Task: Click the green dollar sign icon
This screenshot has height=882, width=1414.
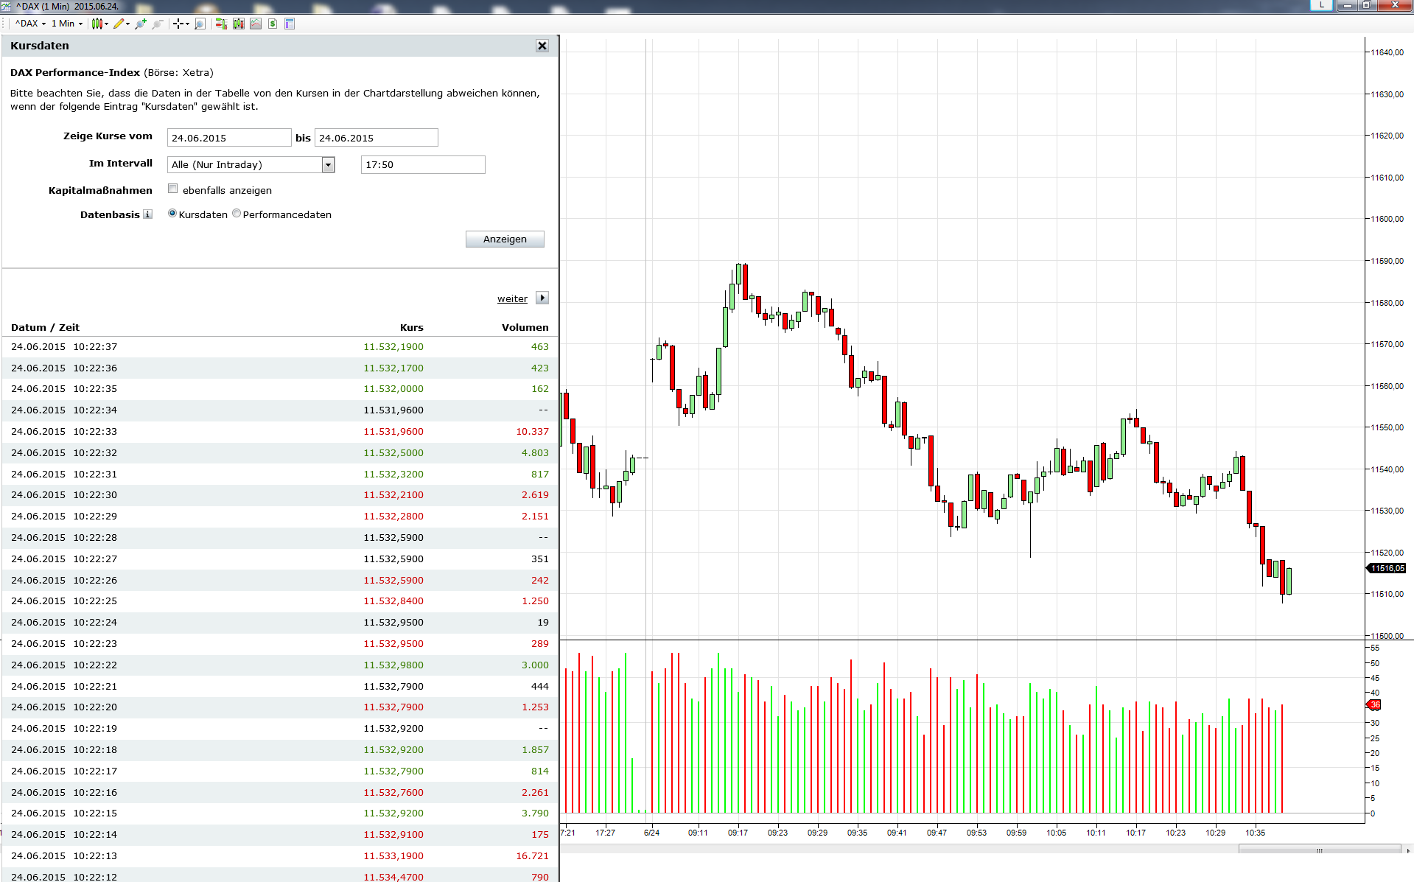Action: (x=273, y=24)
